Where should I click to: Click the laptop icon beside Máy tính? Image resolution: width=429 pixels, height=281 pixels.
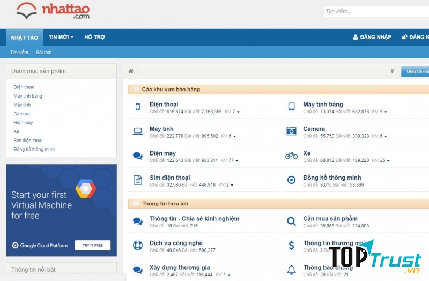[x=138, y=131]
